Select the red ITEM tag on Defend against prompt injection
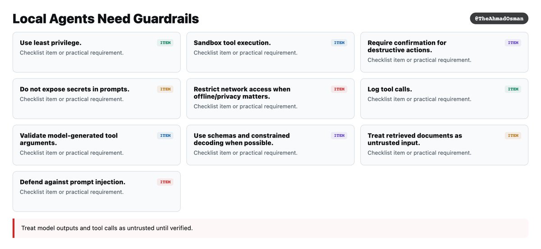Viewport: 541px width, 249px height. coord(165,182)
